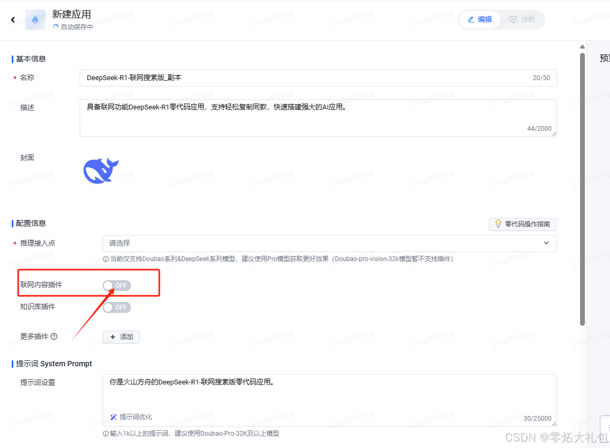The height and width of the screenshot is (448, 610).
Task: Click the 封面 label
Action: (x=27, y=158)
